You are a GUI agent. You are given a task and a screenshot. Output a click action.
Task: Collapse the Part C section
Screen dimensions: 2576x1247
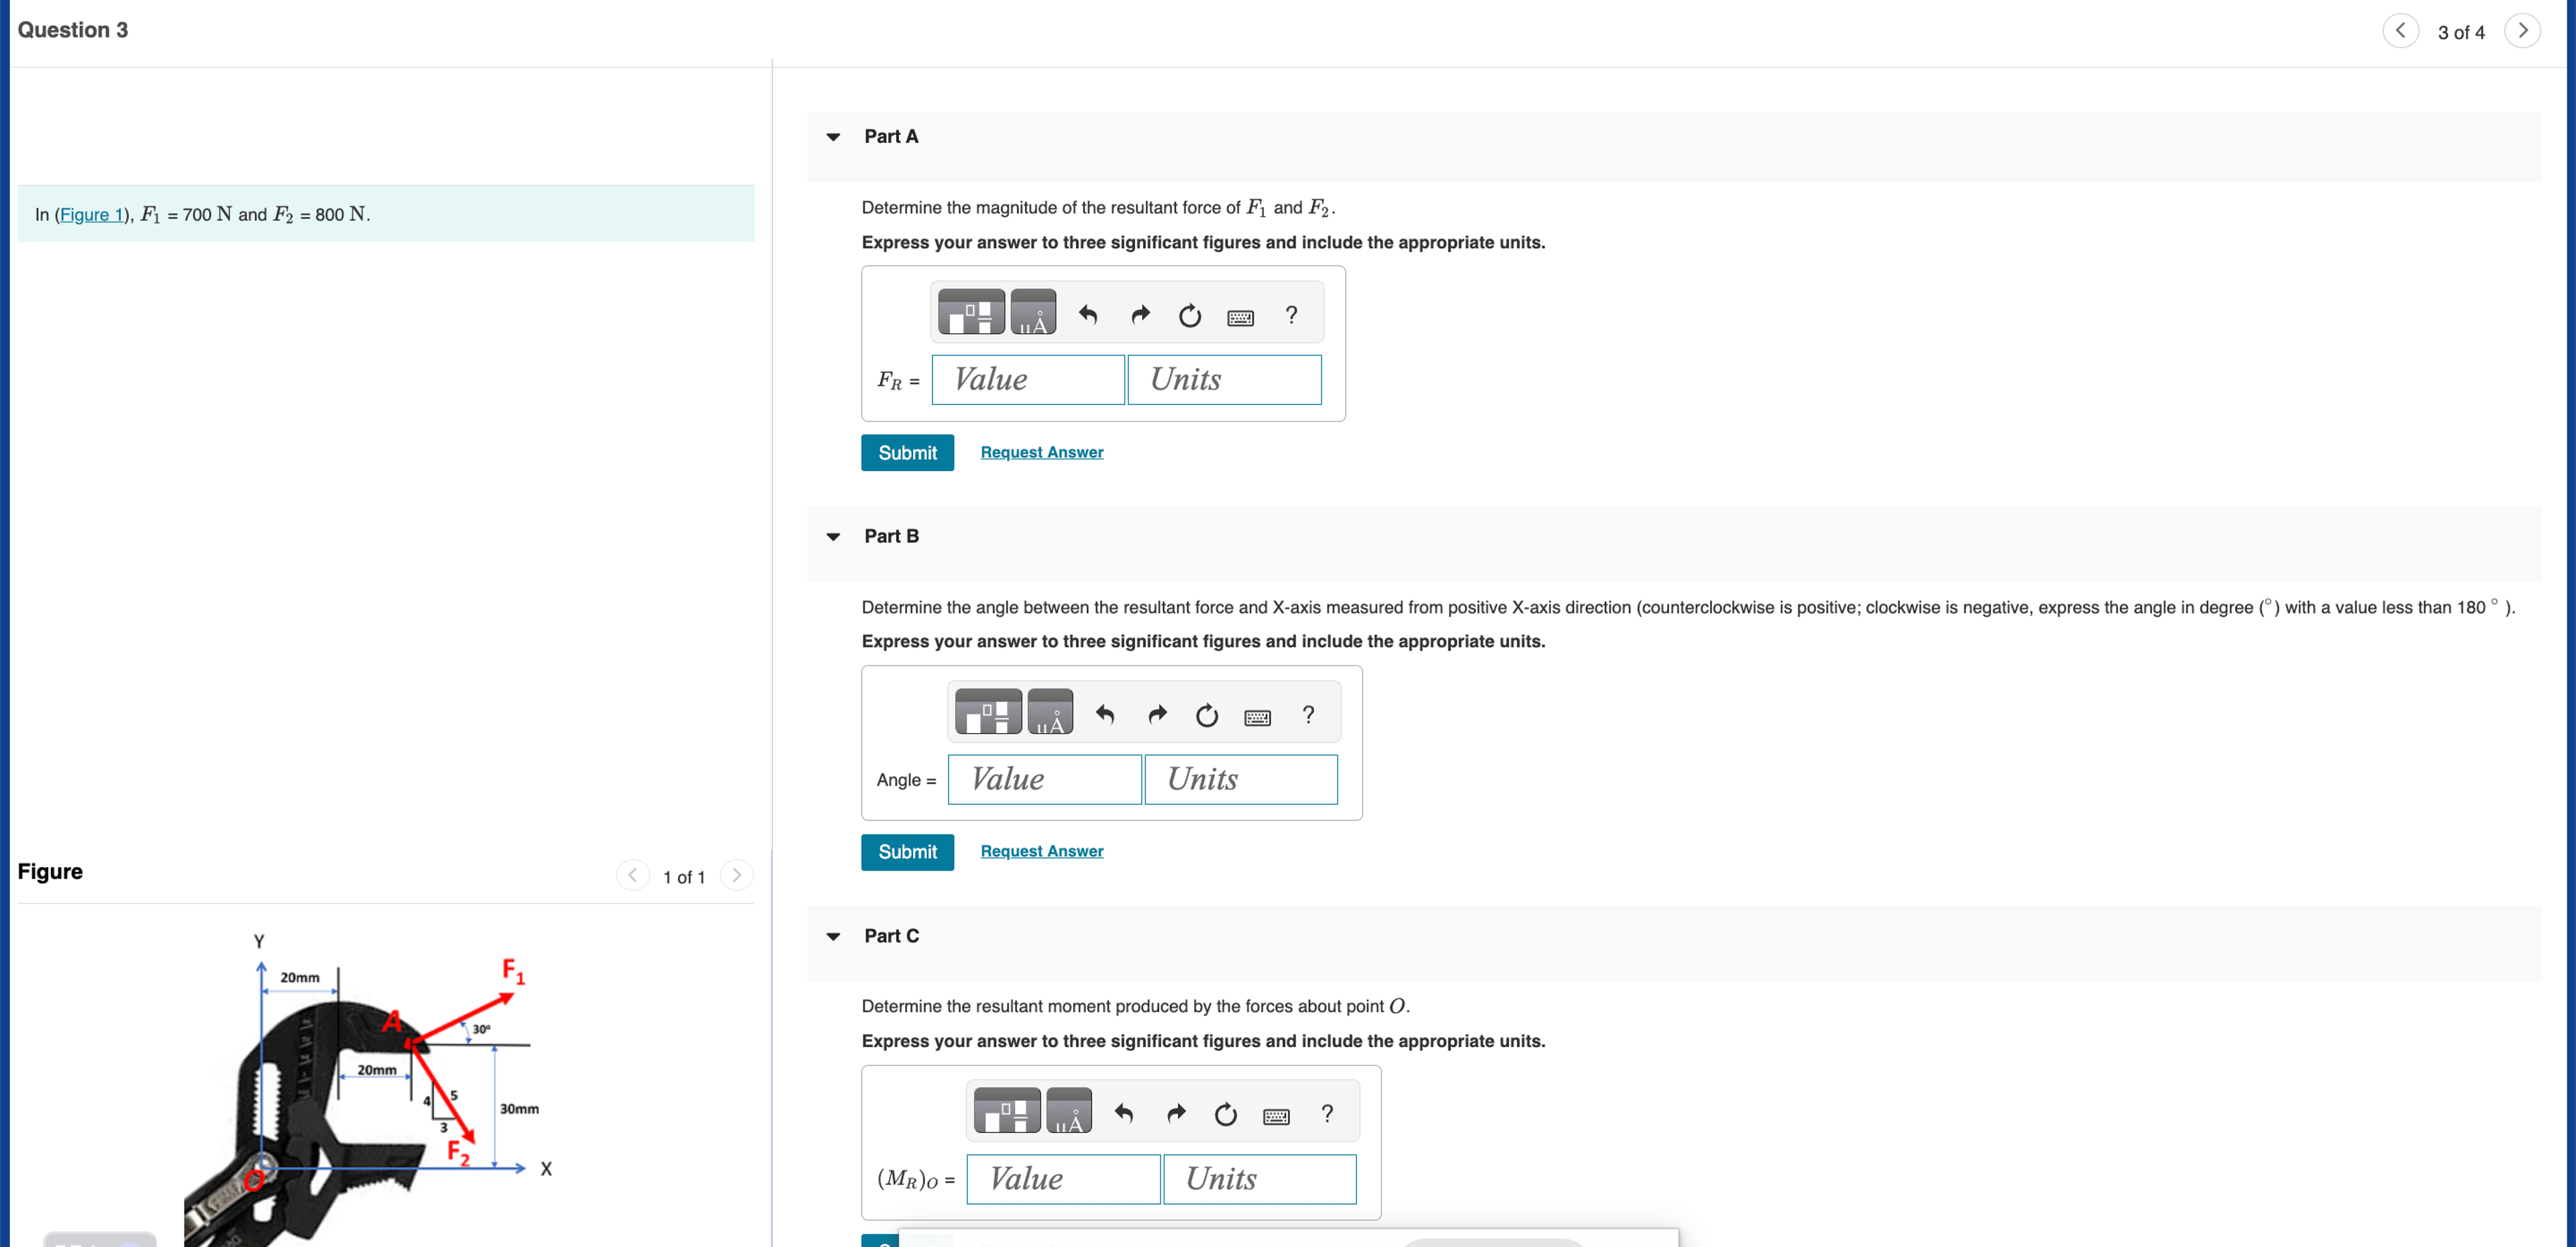[833, 937]
